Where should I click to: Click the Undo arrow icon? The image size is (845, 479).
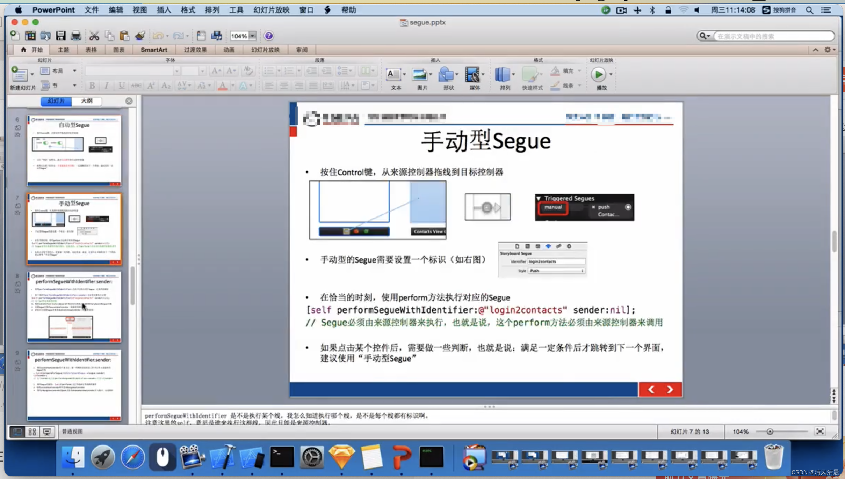[158, 36]
